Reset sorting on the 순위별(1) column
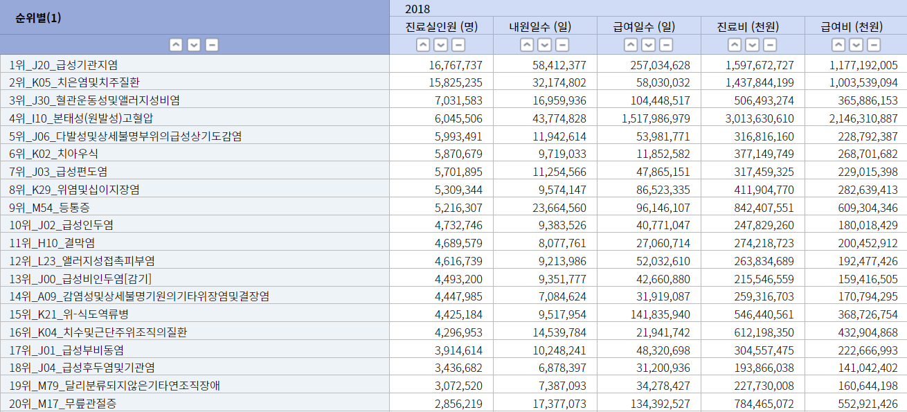The image size is (907, 412). point(213,45)
